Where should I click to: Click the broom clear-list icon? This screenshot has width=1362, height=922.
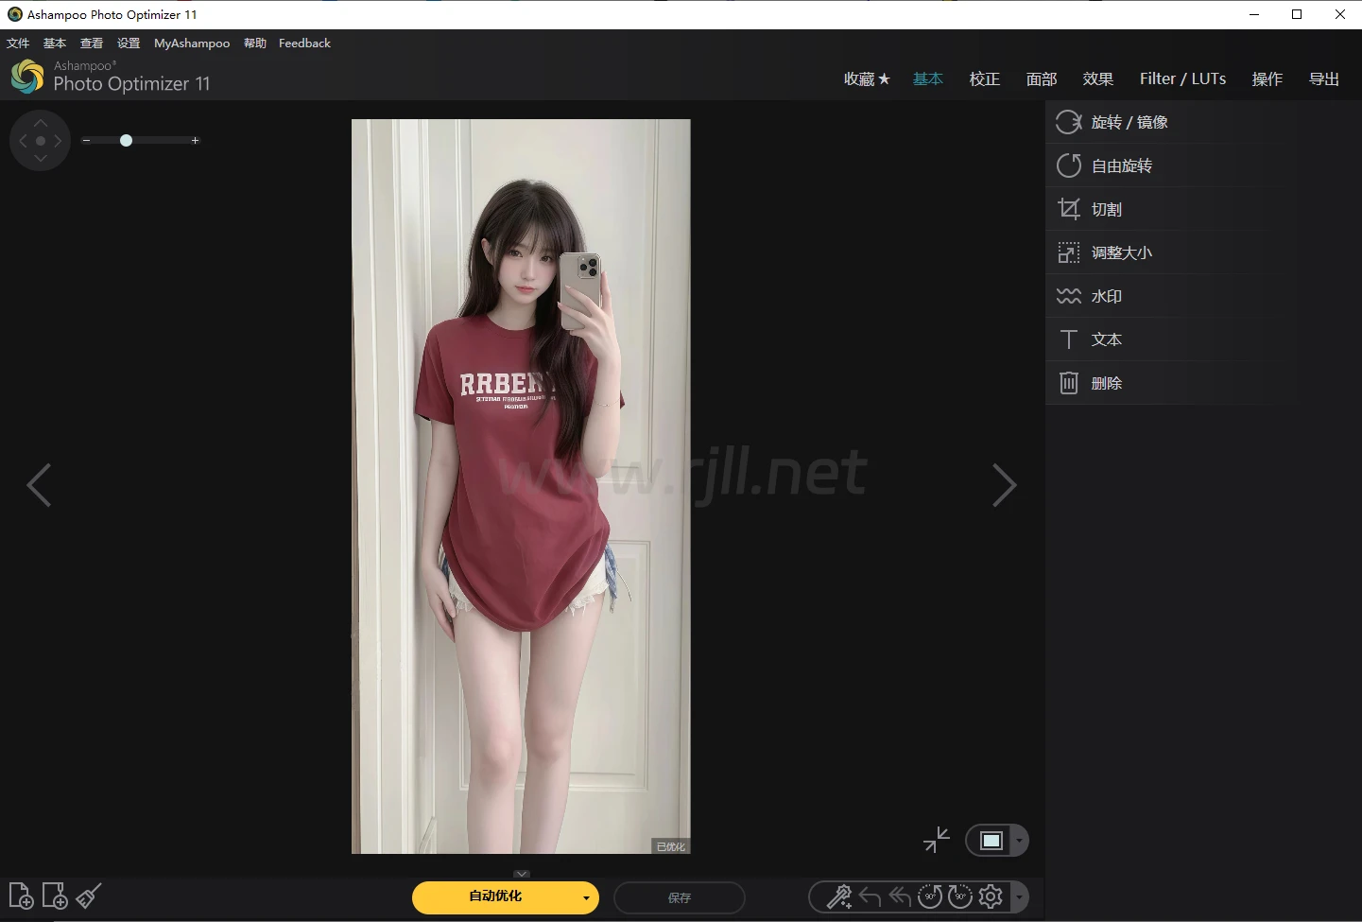click(89, 896)
